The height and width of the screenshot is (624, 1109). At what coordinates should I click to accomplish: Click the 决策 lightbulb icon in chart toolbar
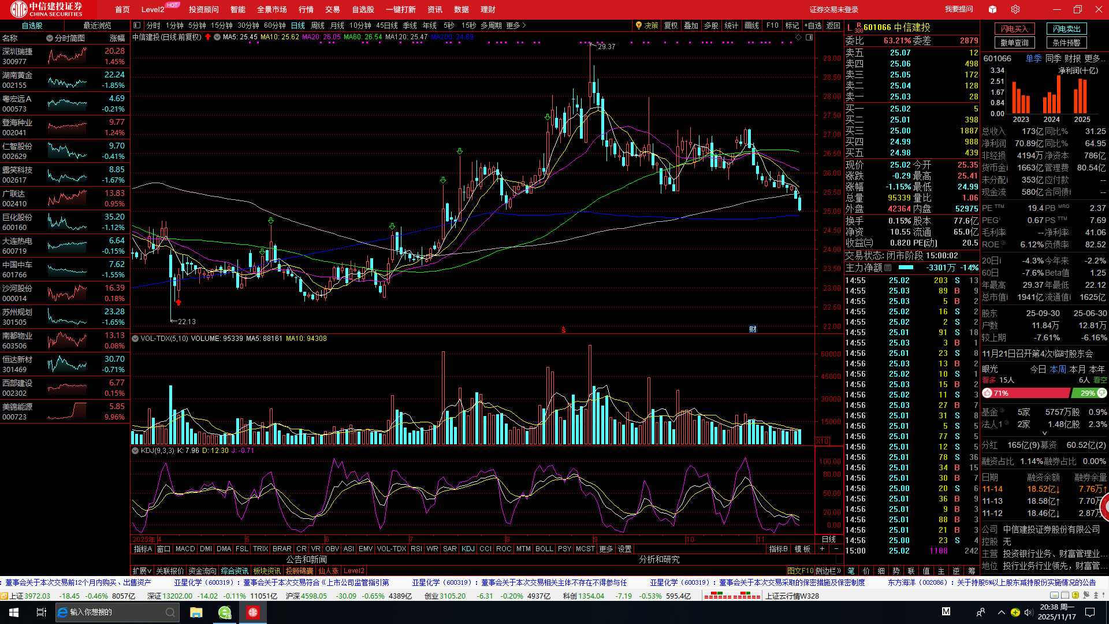pyautogui.click(x=639, y=25)
